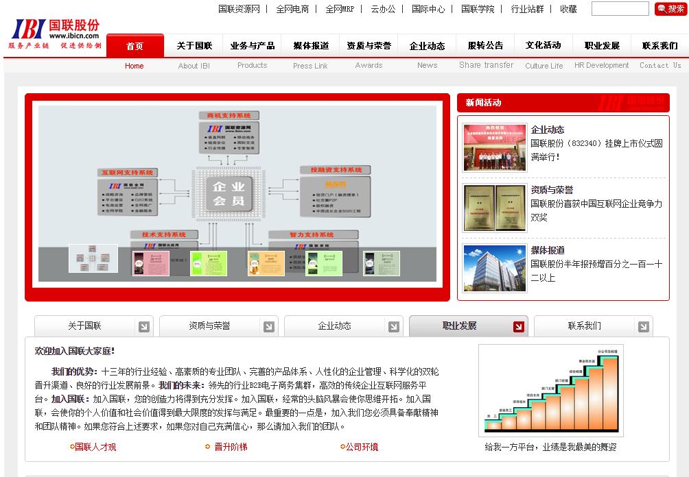Select the bright green card thumbnail following the pink one
The height and width of the screenshot is (477, 689).
click(209, 263)
